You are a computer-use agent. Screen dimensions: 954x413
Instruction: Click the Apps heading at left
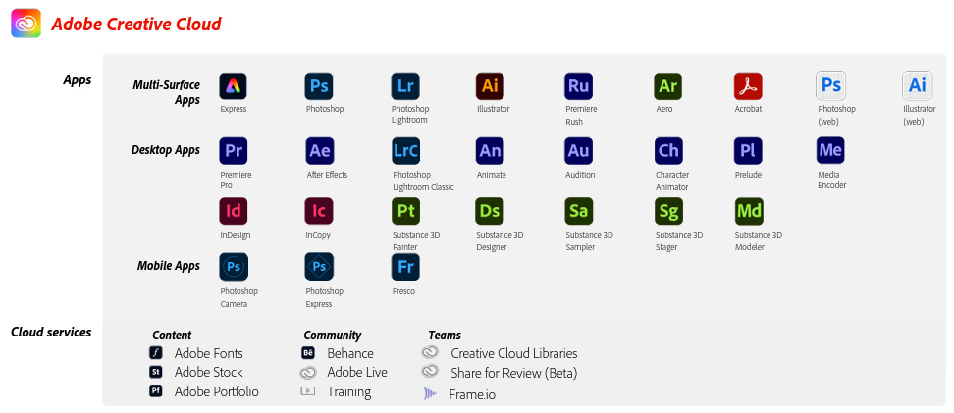tap(78, 80)
